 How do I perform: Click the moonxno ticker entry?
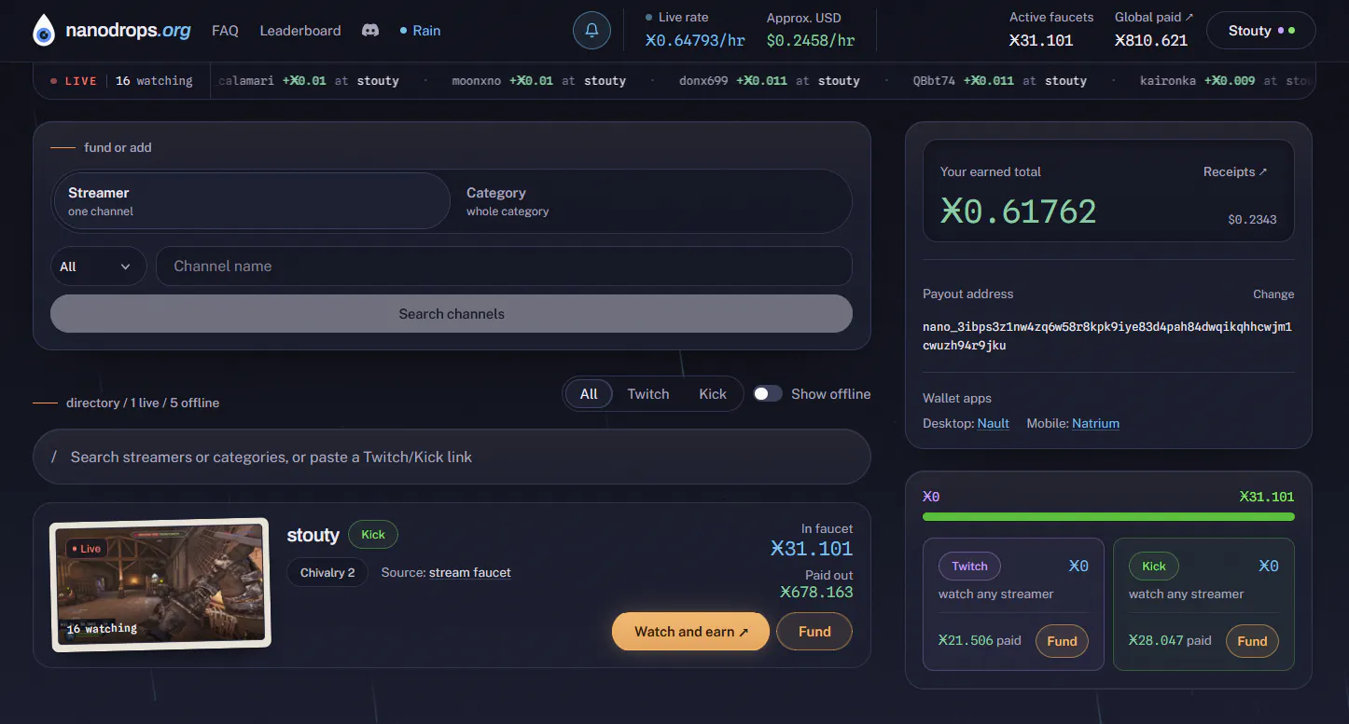point(539,81)
